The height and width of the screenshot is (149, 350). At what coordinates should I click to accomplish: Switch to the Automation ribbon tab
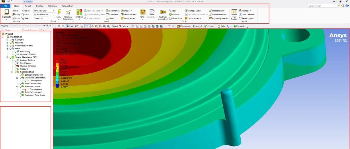coord(67,6)
